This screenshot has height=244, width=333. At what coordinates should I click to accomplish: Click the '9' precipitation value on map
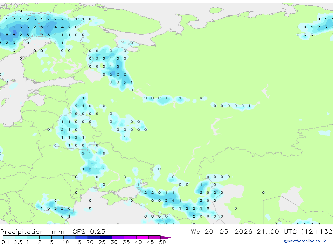coord(48,27)
